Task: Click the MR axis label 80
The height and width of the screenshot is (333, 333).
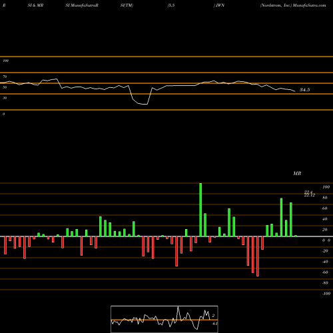Action: pos(325,198)
